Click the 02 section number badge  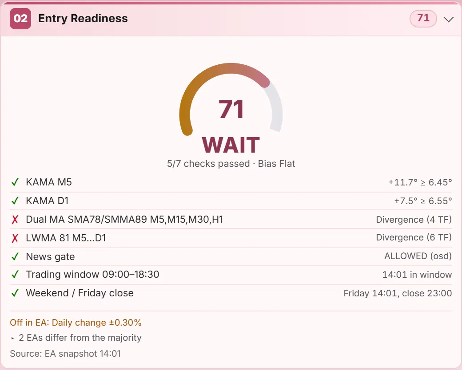click(20, 19)
